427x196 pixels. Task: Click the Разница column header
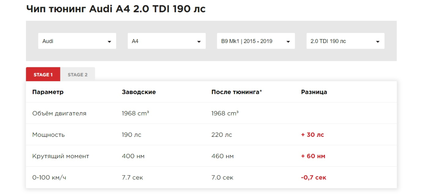point(314,92)
